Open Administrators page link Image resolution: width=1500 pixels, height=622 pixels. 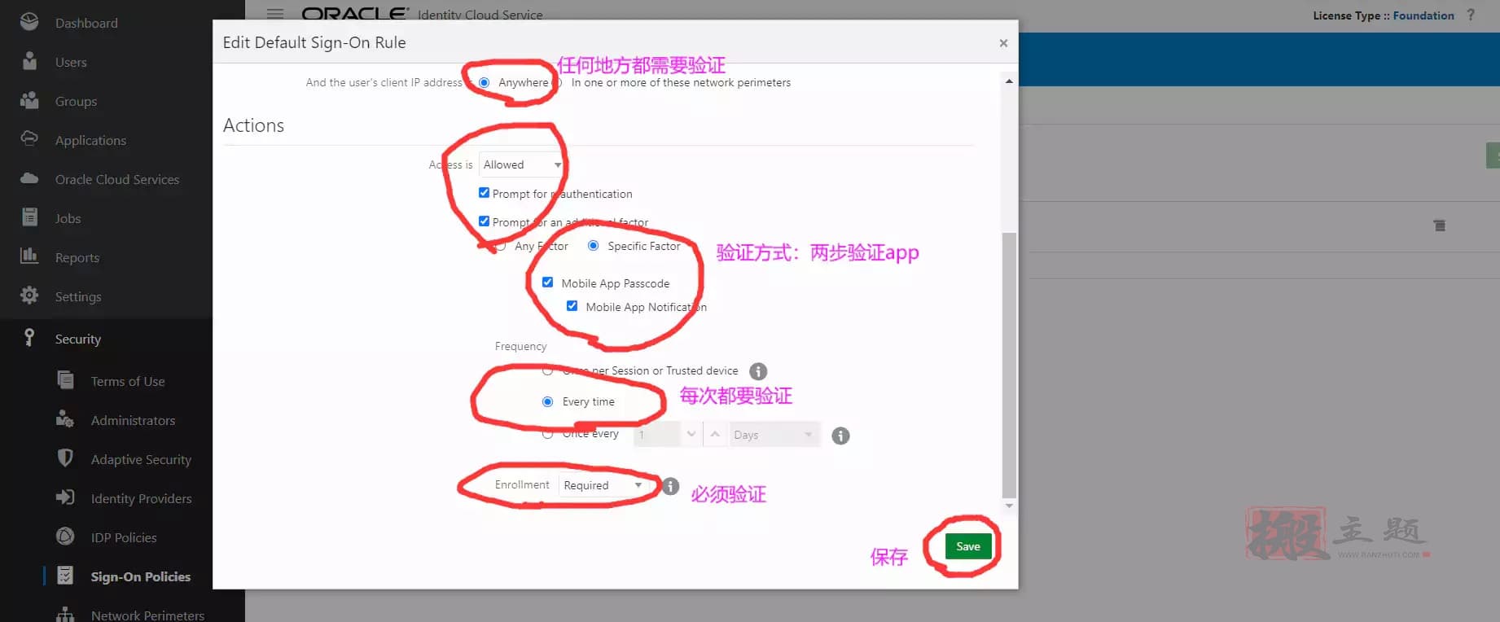click(x=133, y=420)
